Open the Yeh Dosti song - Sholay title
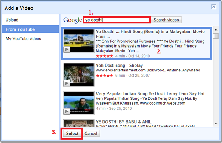222x143 pixels. point(119,66)
